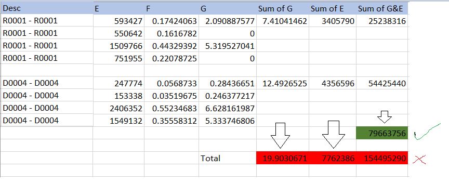
Task: Click cell with value 1509766
Action: [x=118, y=46]
